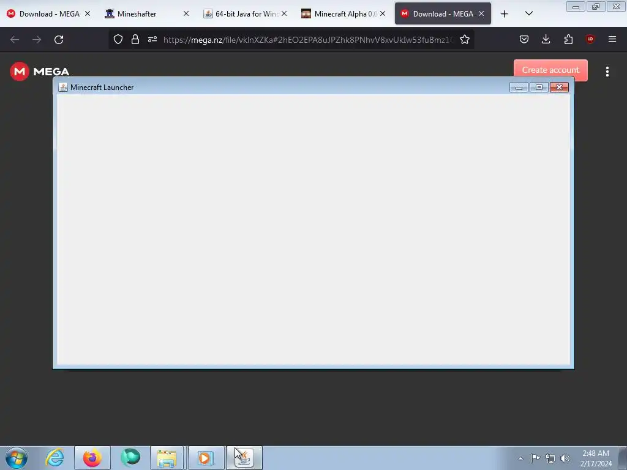Restore down the Firefox window

point(596,6)
